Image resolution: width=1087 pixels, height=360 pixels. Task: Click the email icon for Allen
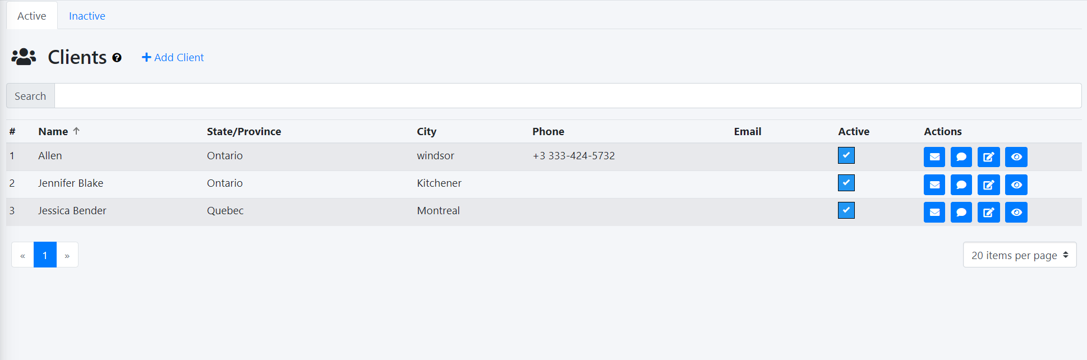click(x=934, y=157)
